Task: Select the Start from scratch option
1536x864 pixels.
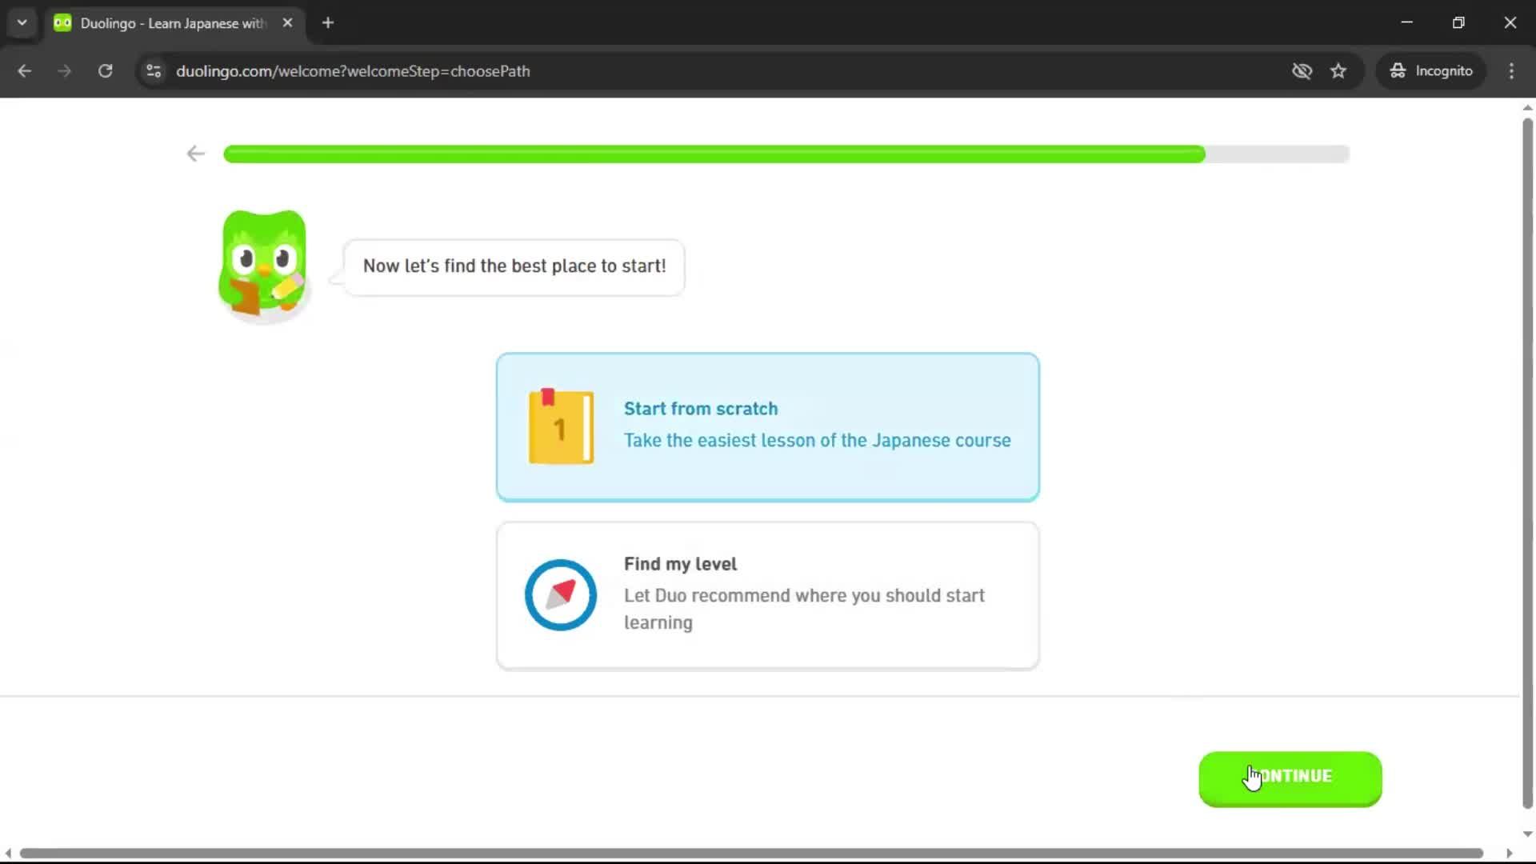Action: [x=766, y=426]
